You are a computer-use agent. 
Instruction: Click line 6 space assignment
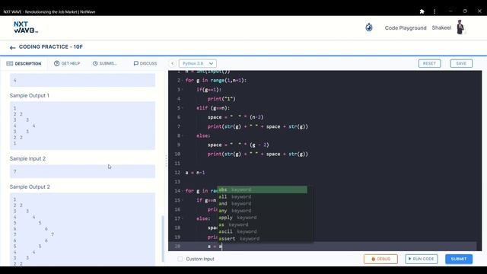235,117
